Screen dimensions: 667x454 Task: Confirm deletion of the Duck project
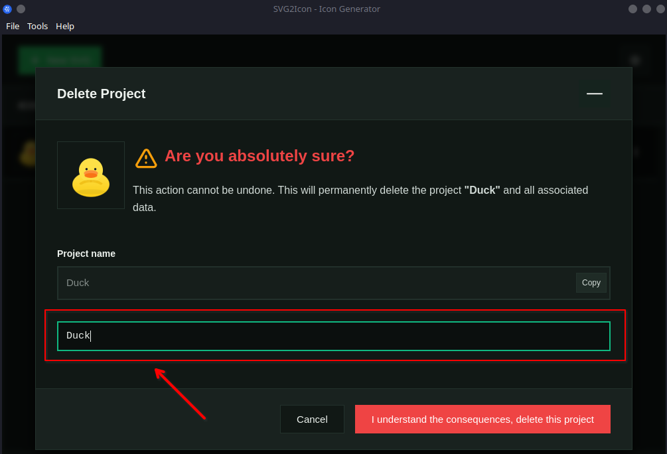(482, 419)
